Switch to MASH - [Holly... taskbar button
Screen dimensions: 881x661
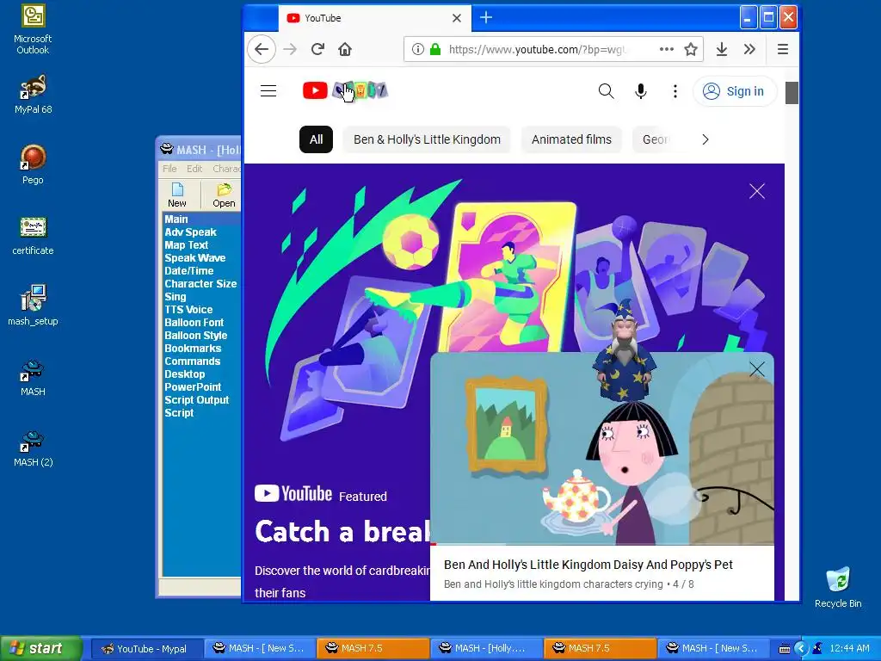pyautogui.click(x=487, y=649)
